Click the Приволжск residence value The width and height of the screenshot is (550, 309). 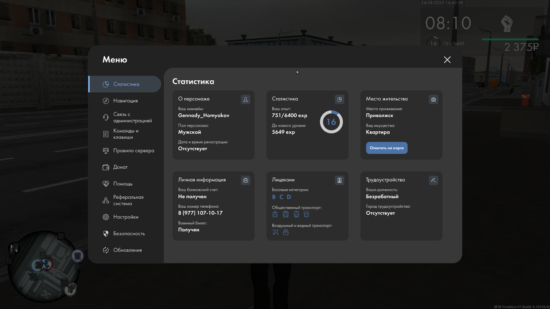[380, 115]
